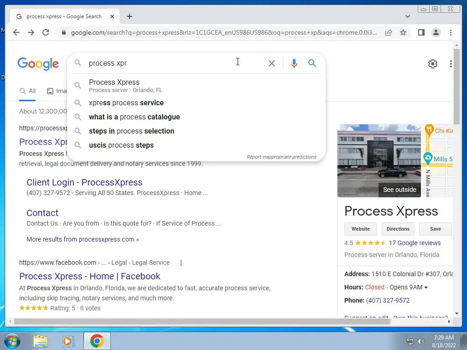Click the network tray icon
The width and height of the screenshot is (467, 350).
coord(410,341)
